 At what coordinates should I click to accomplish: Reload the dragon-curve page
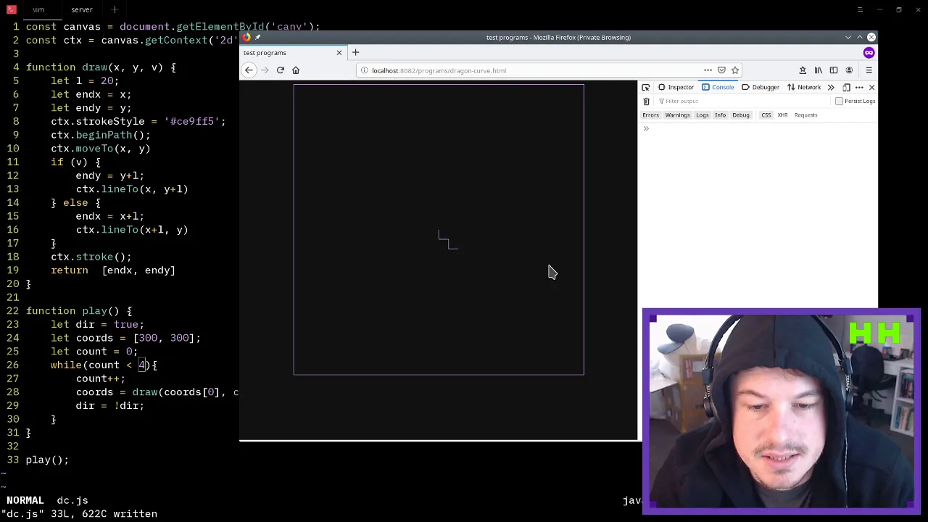(281, 70)
